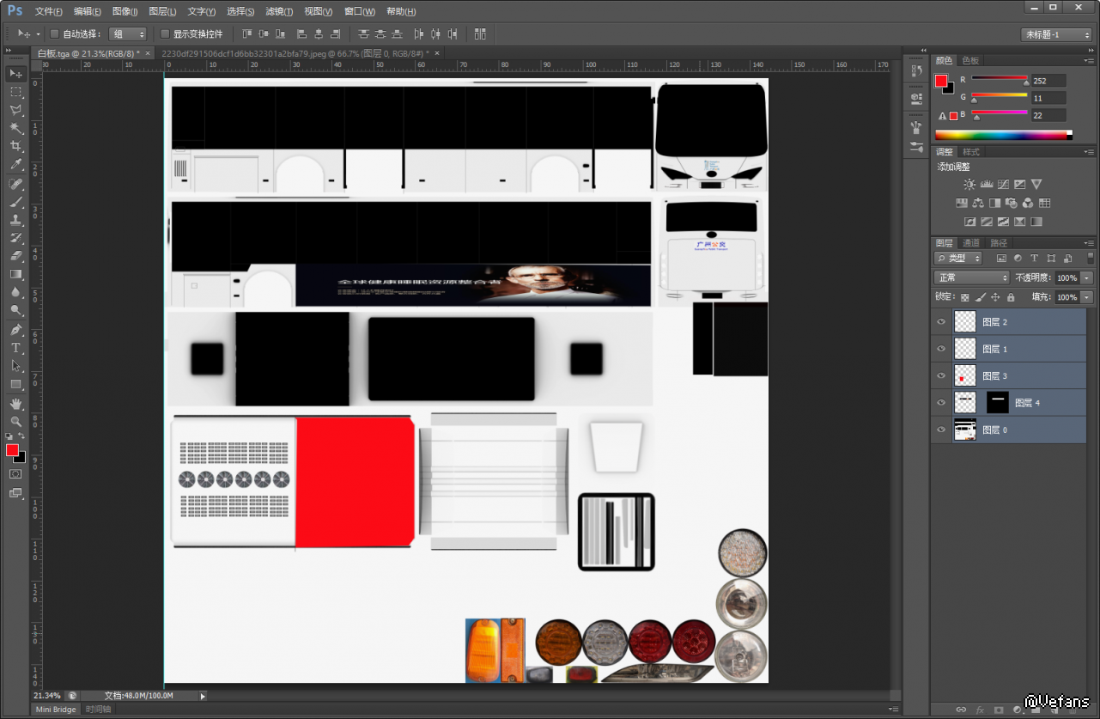This screenshot has width=1100, height=719.
Task: Select the Rectangular Marquee tool
Action: 15,92
